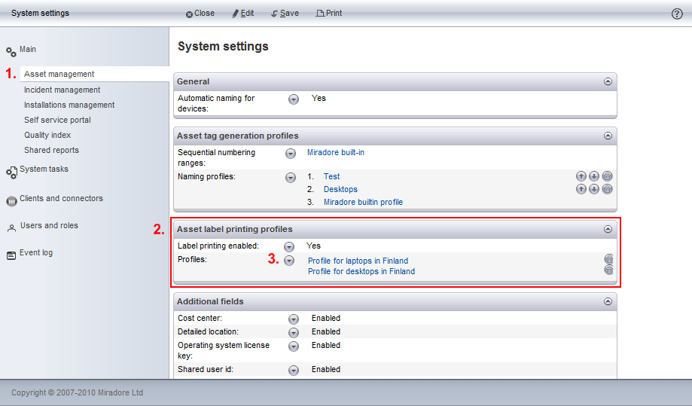Delete the desktops in Finland profile
692x406 pixels.
[x=608, y=270]
